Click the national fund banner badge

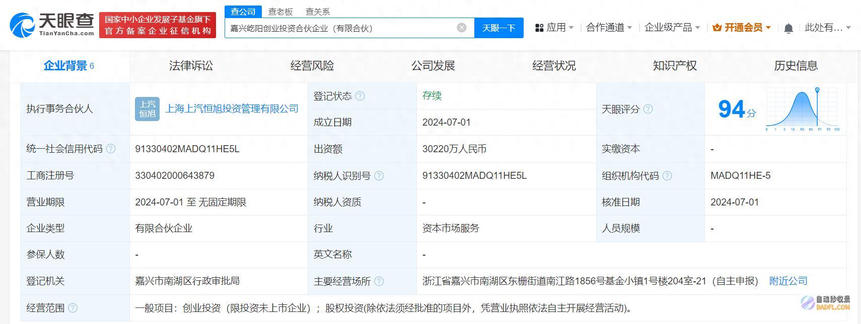(x=158, y=25)
